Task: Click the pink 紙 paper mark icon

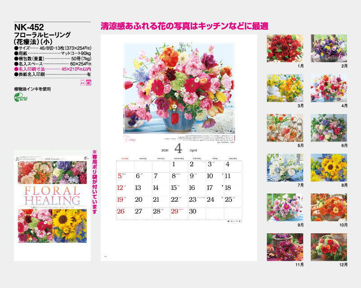Action: point(88,83)
